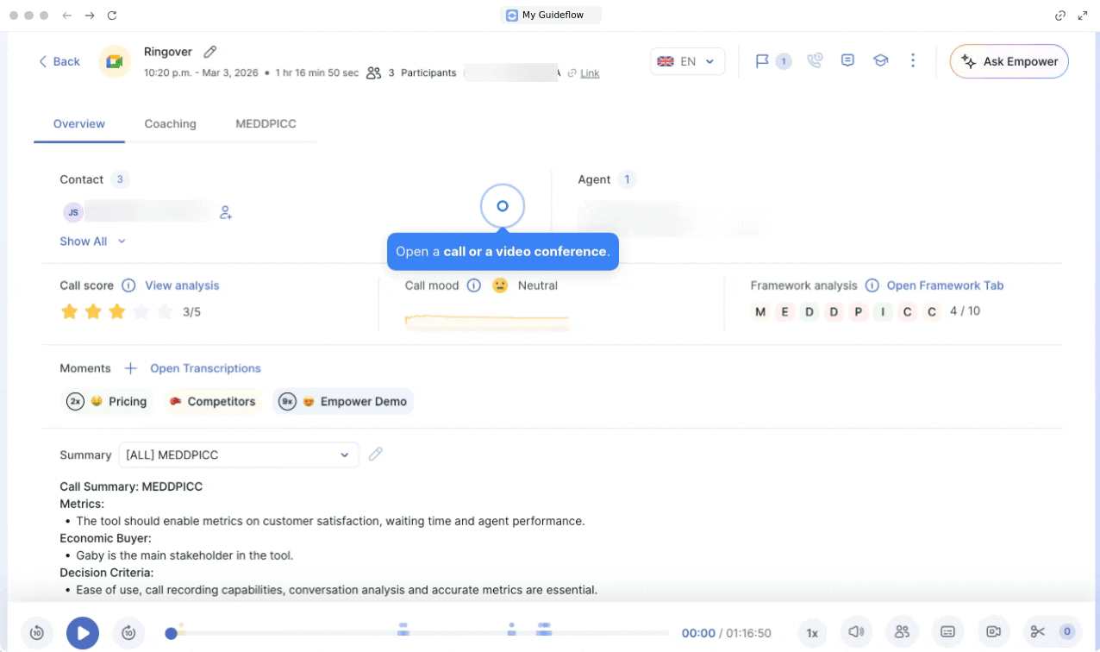Viewport: 1100px width, 652px height.
Task: Switch to the MEDDPICC tab
Action: pos(266,124)
